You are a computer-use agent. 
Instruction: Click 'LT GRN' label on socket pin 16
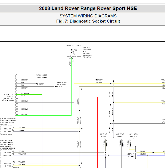coord(24,114)
